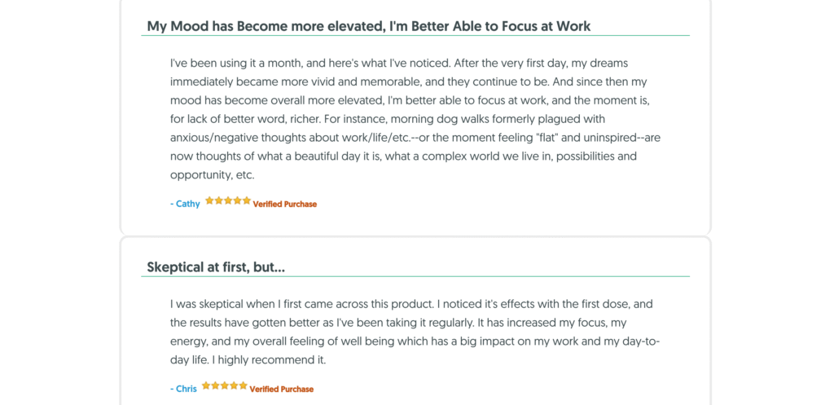This screenshot has width=834, height=405.
Task: Click the last star in Chris's rating
Action: [243, 385]
